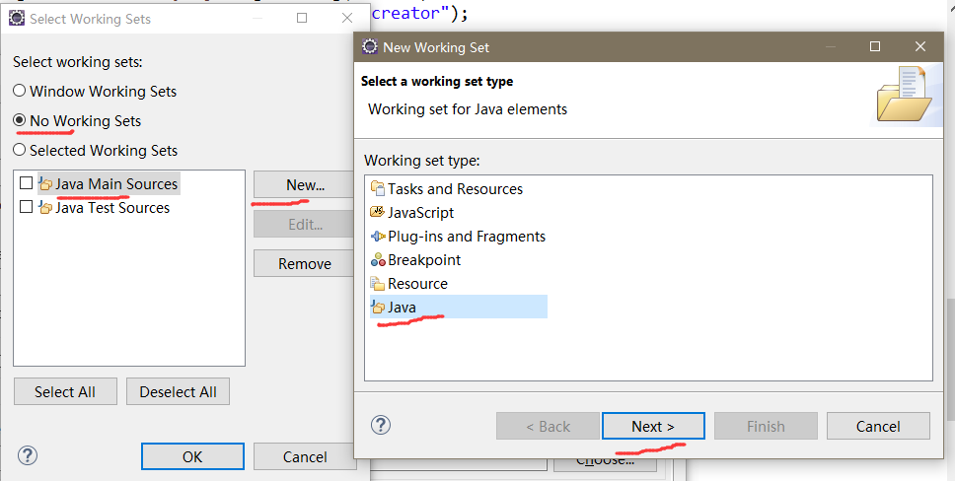The height and width of the screenshot is (481, 955).
Task: Select JavaScript working set type
Action: [420, 213]
